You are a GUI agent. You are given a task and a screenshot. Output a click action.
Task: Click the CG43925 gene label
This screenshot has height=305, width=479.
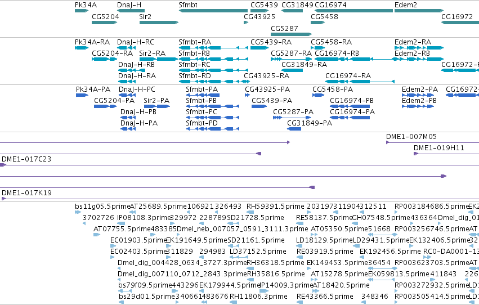click(x=259, y=16)
